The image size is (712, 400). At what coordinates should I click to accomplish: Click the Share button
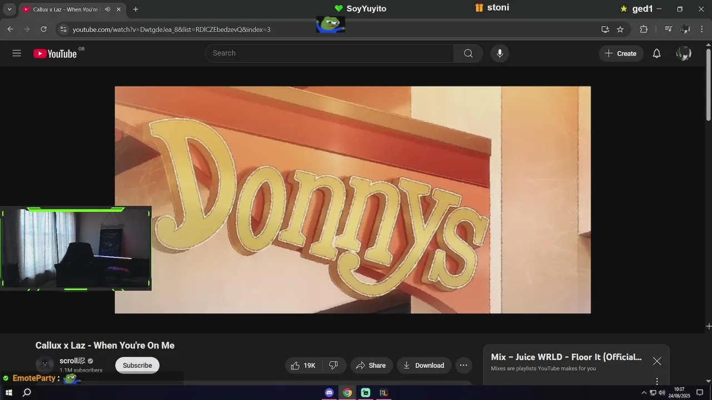point(371,366)
